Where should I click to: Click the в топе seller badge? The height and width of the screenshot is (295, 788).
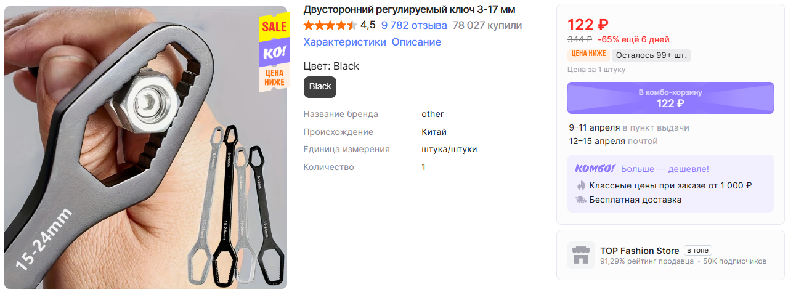pyautogui.click(x=698, y=251)
